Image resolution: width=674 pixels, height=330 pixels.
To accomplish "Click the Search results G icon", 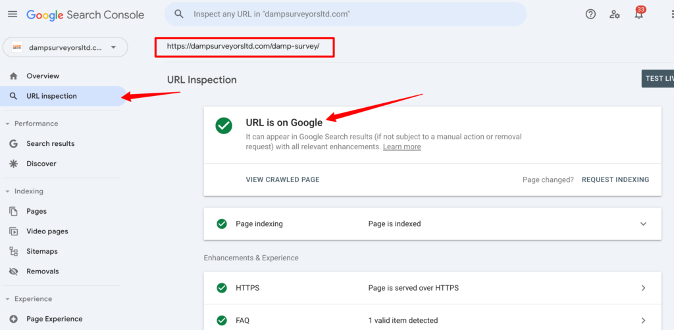I will 14,144.
